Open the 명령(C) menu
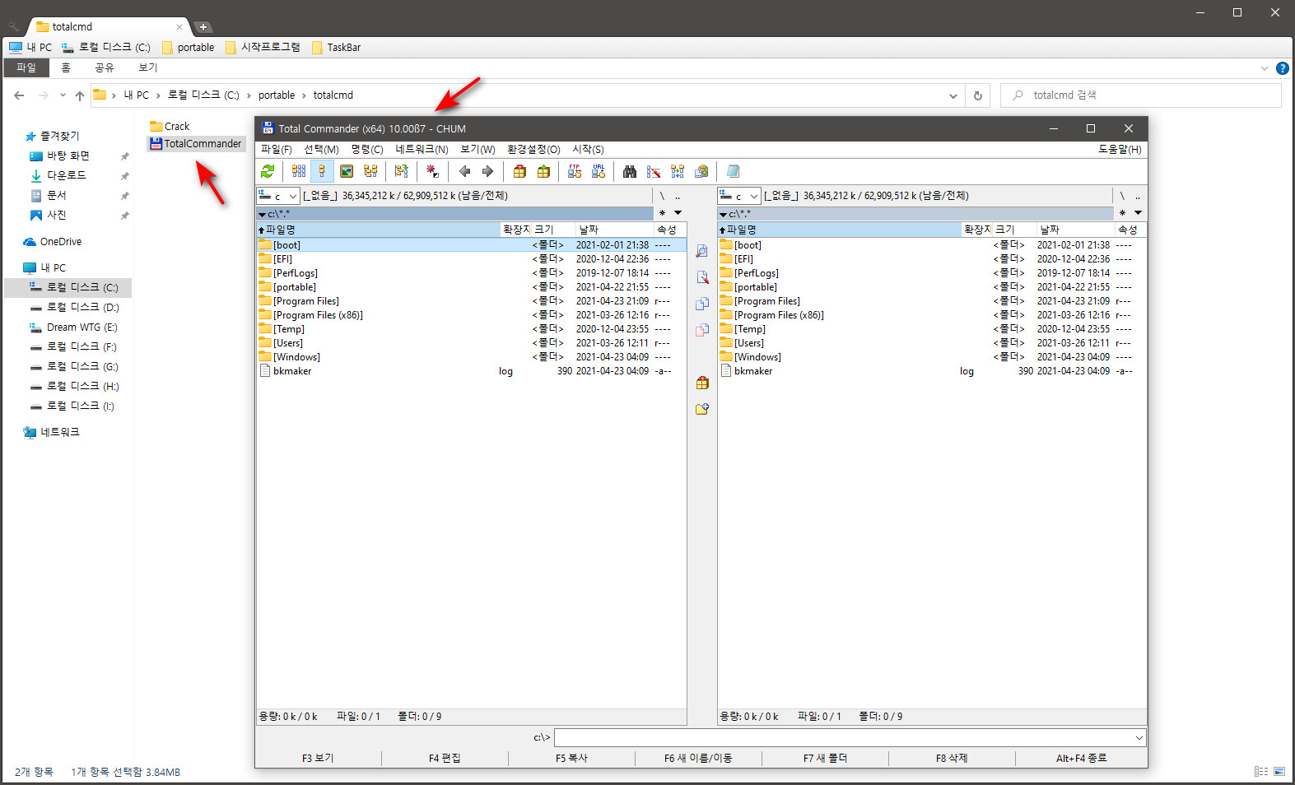 pos(367,150)
